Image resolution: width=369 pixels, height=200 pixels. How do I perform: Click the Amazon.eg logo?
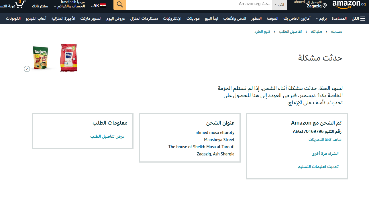click(349, 4)
